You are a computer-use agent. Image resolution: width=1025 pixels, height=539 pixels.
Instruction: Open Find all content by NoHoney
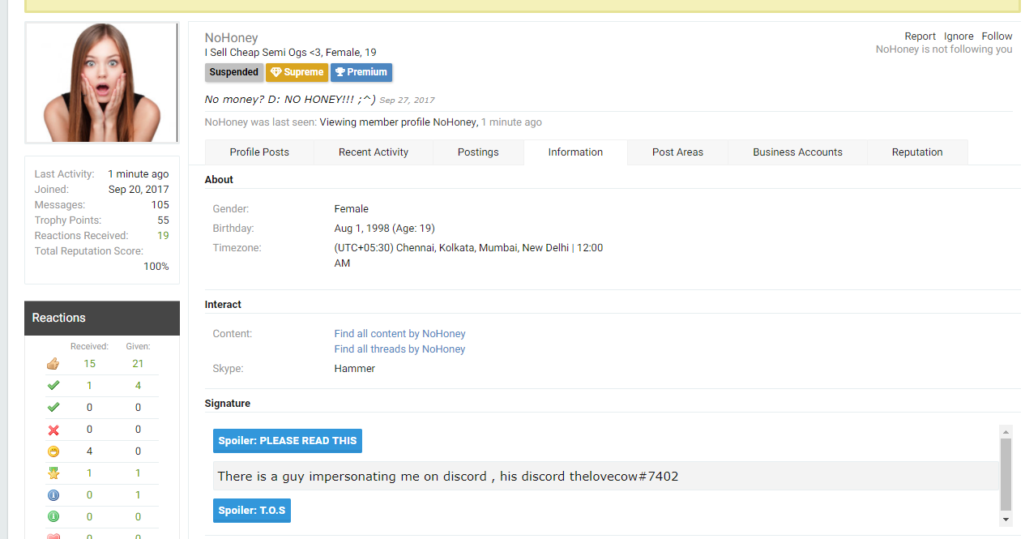[x=399, y=334]
